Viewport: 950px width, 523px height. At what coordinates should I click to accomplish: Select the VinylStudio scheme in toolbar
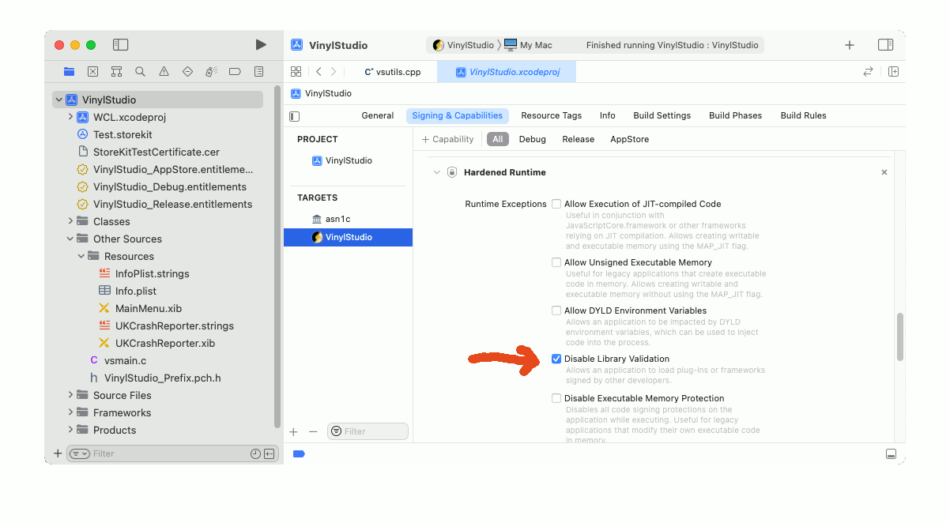pos(463,45)
